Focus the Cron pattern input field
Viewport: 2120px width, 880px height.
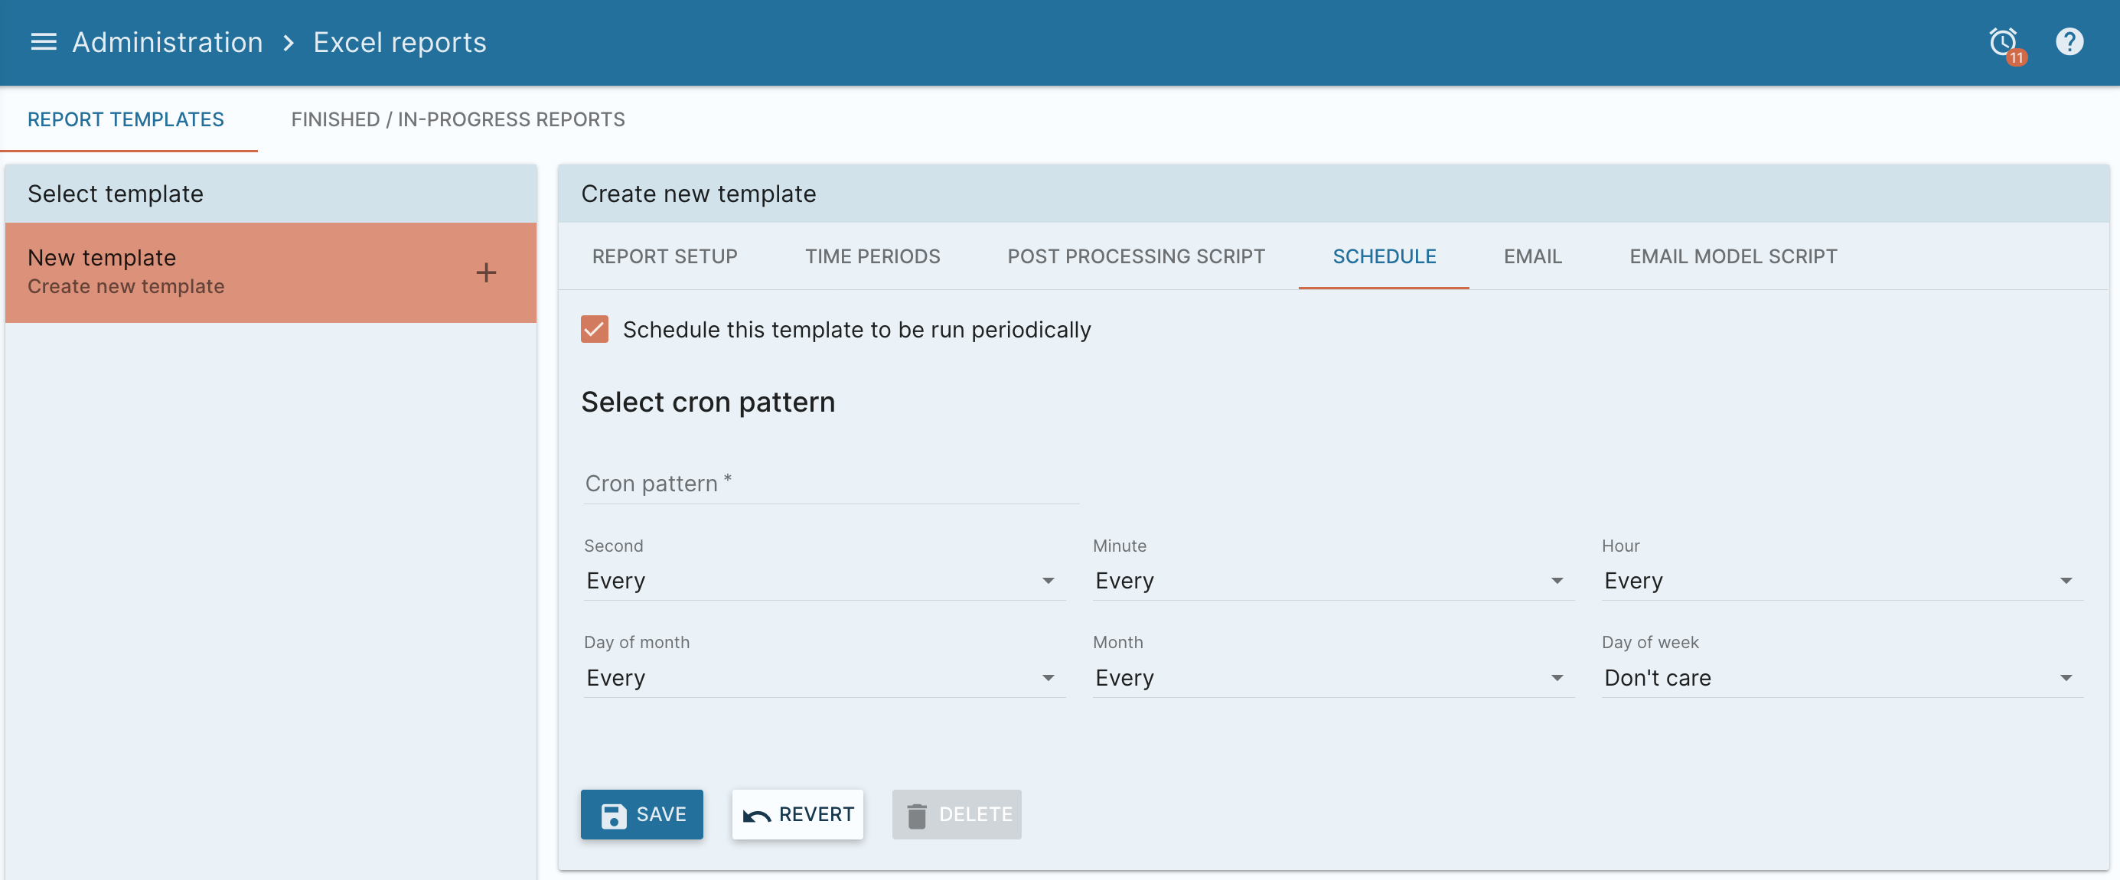tap(831, 483)
